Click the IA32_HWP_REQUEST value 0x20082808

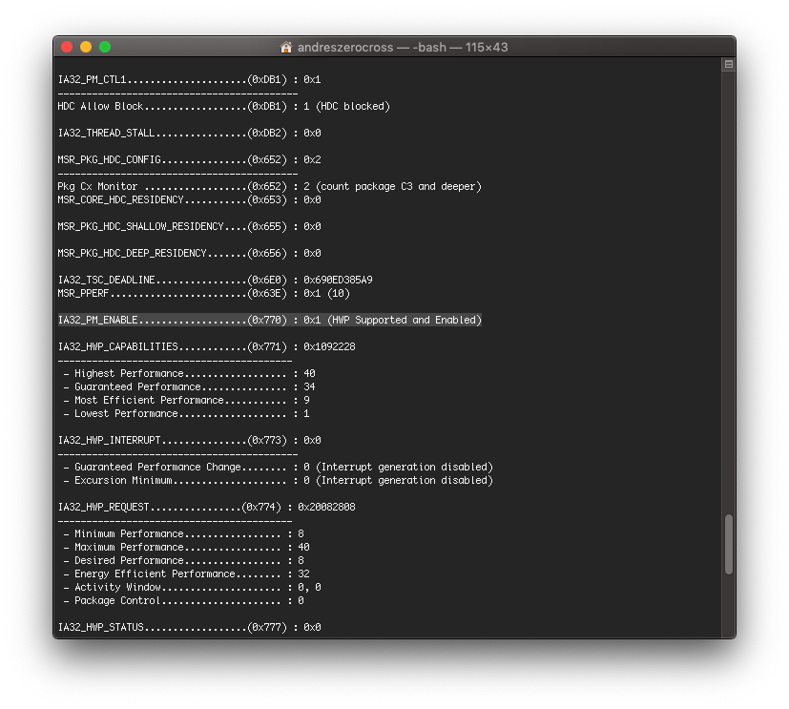point(326,508)
